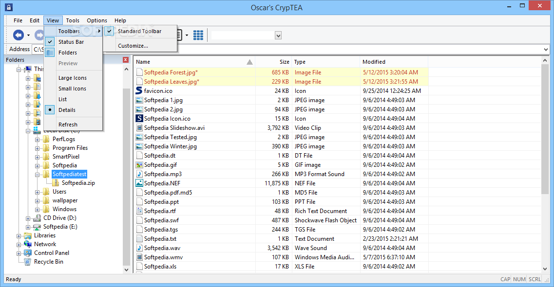Click Refresh in the View menu

pos(73,125)
